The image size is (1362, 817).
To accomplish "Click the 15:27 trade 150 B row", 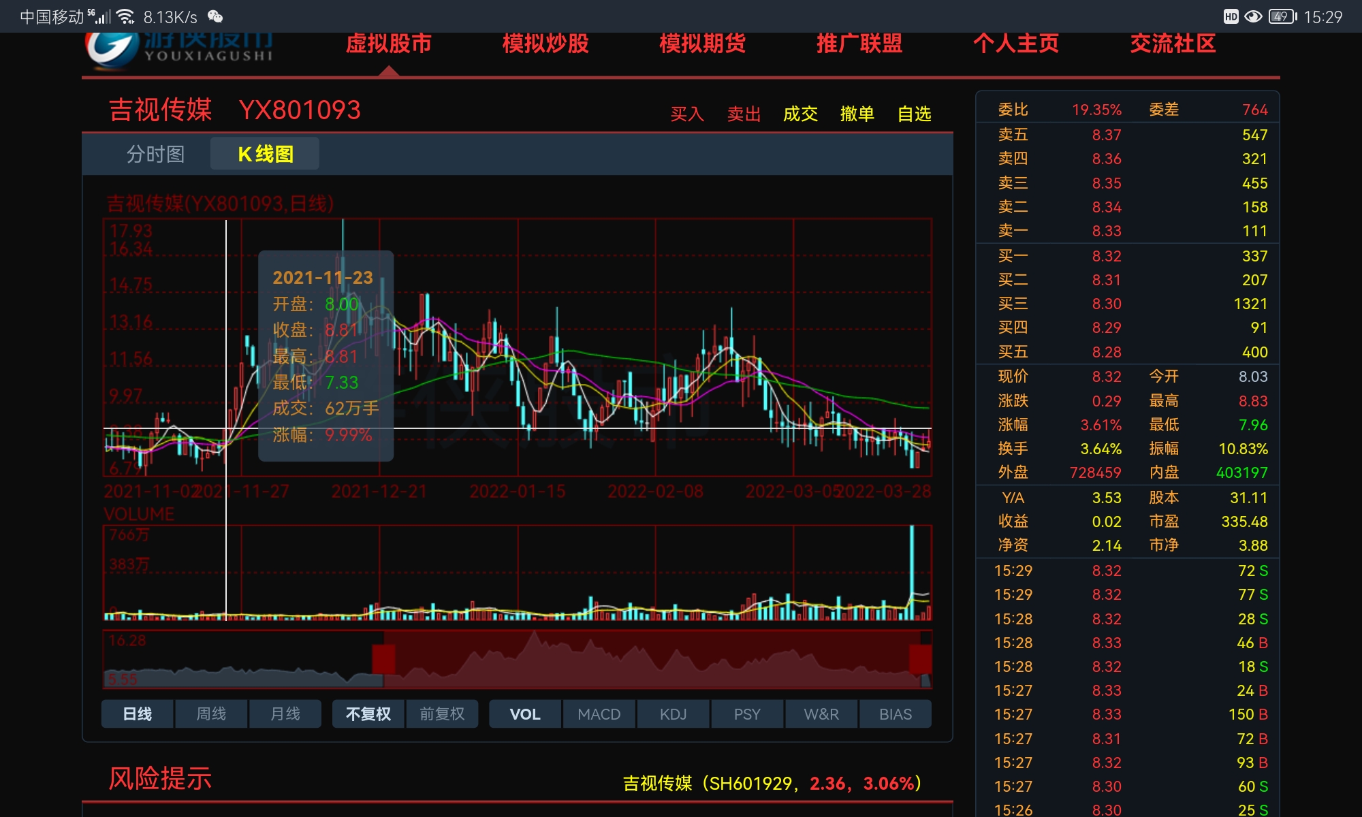I will (x=1128, y=714).
